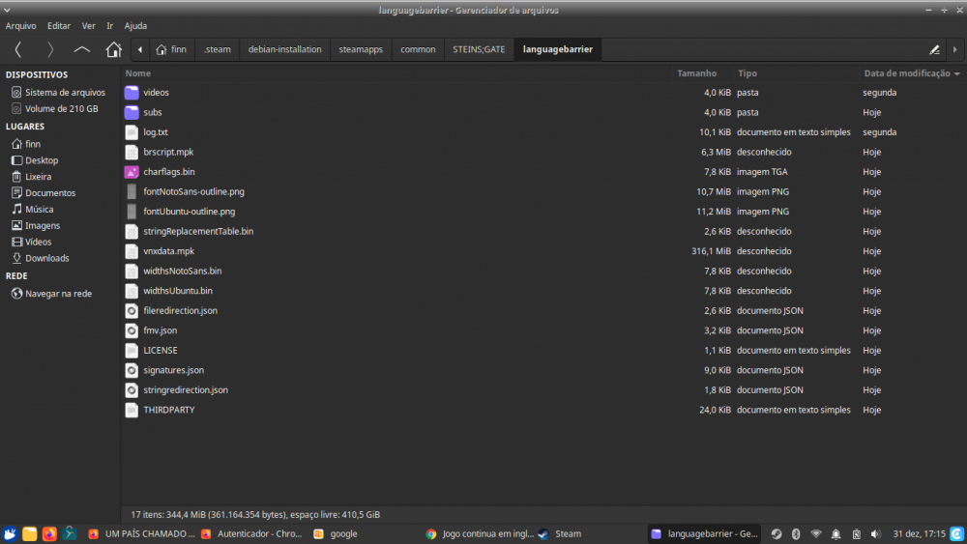Launch Firefox from the taskbar
The width and height of the screenshot is (967, 544).
click(49, 534)
